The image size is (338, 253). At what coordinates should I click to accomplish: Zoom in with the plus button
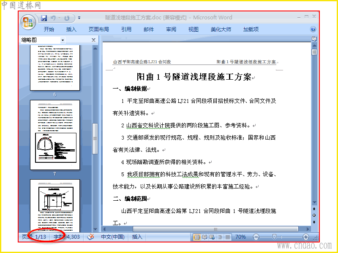point(305,237)
